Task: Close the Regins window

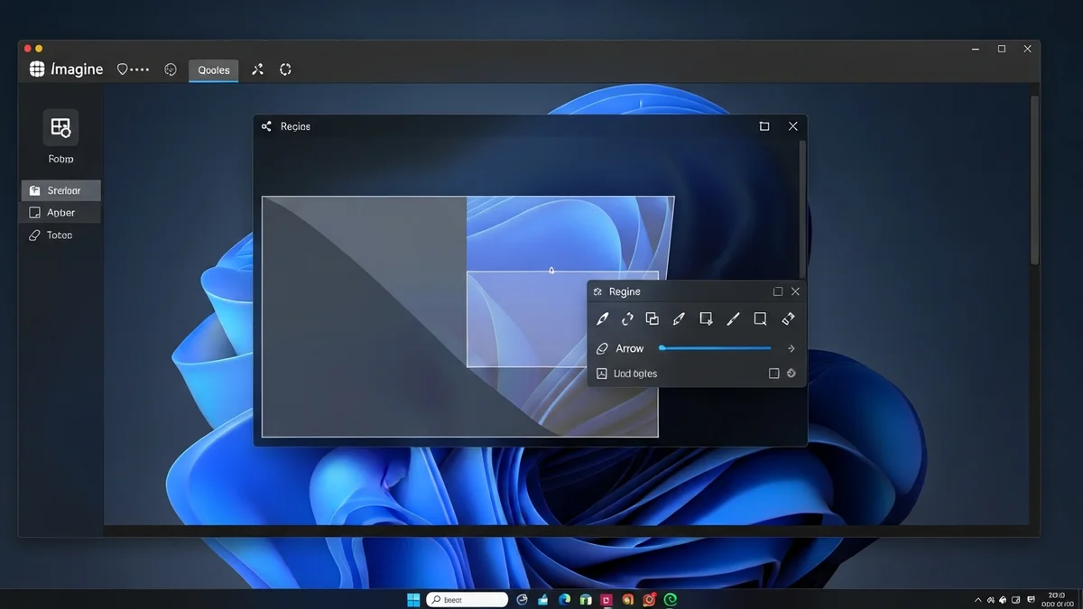Action: (792, 126)
